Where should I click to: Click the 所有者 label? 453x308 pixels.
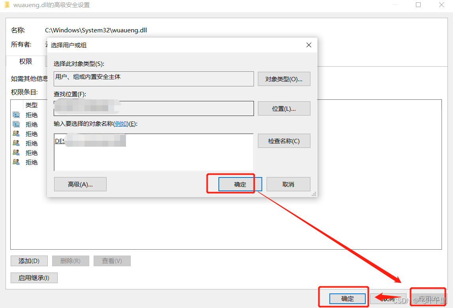21,45
